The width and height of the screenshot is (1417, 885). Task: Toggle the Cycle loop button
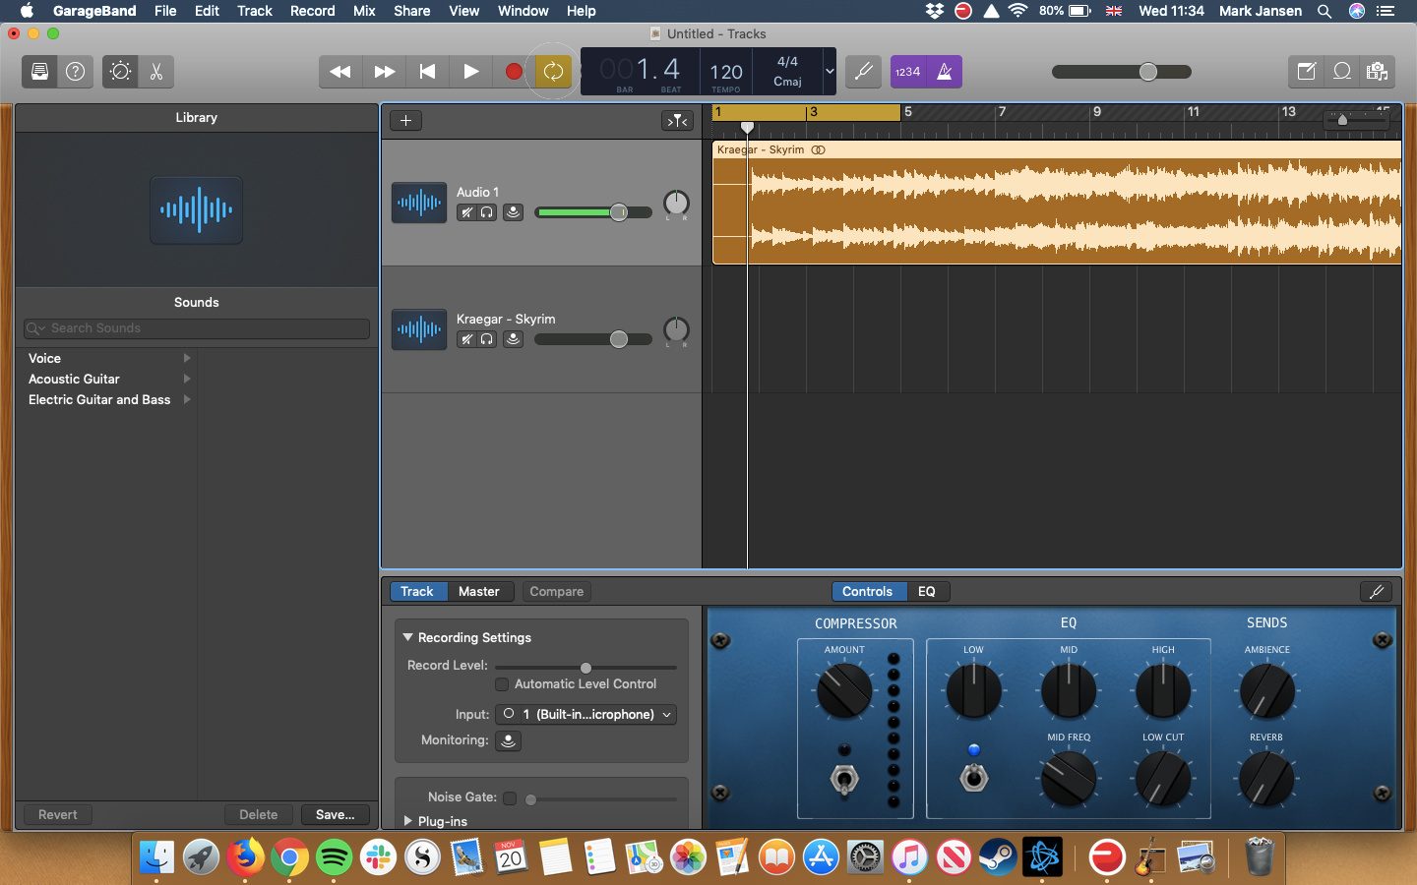coord(553,72)
